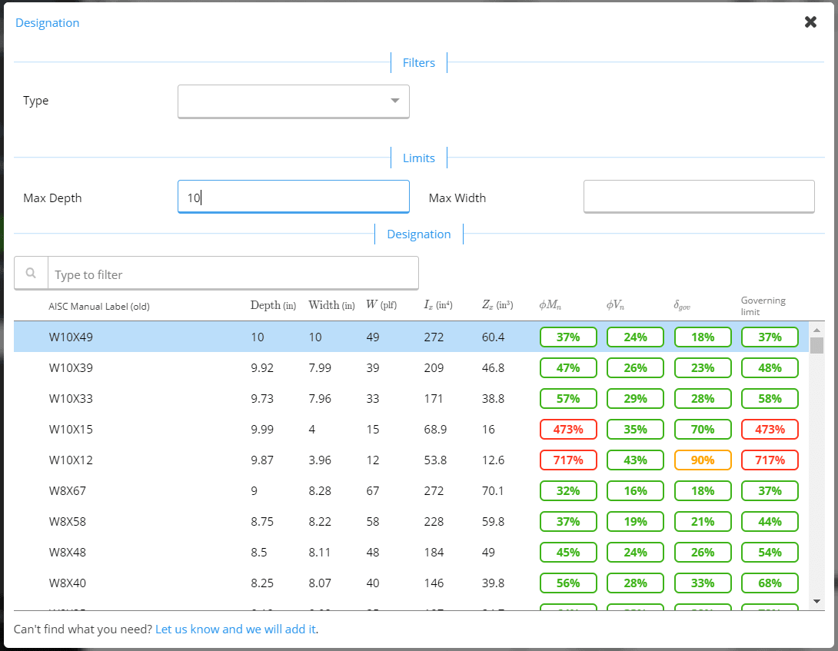Click the Max Depth input field

(293, 197)
